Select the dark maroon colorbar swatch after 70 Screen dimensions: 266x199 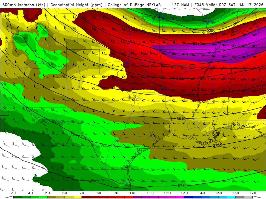click(x=86, y=197)
